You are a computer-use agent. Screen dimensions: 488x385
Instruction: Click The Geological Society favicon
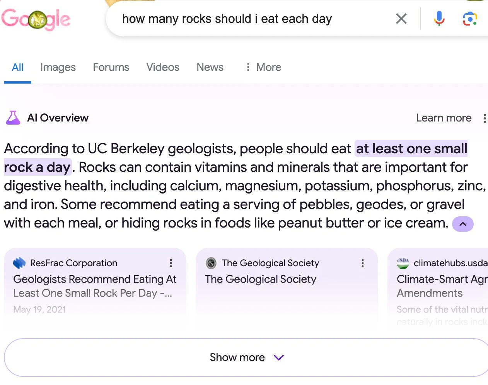point(211,263)
